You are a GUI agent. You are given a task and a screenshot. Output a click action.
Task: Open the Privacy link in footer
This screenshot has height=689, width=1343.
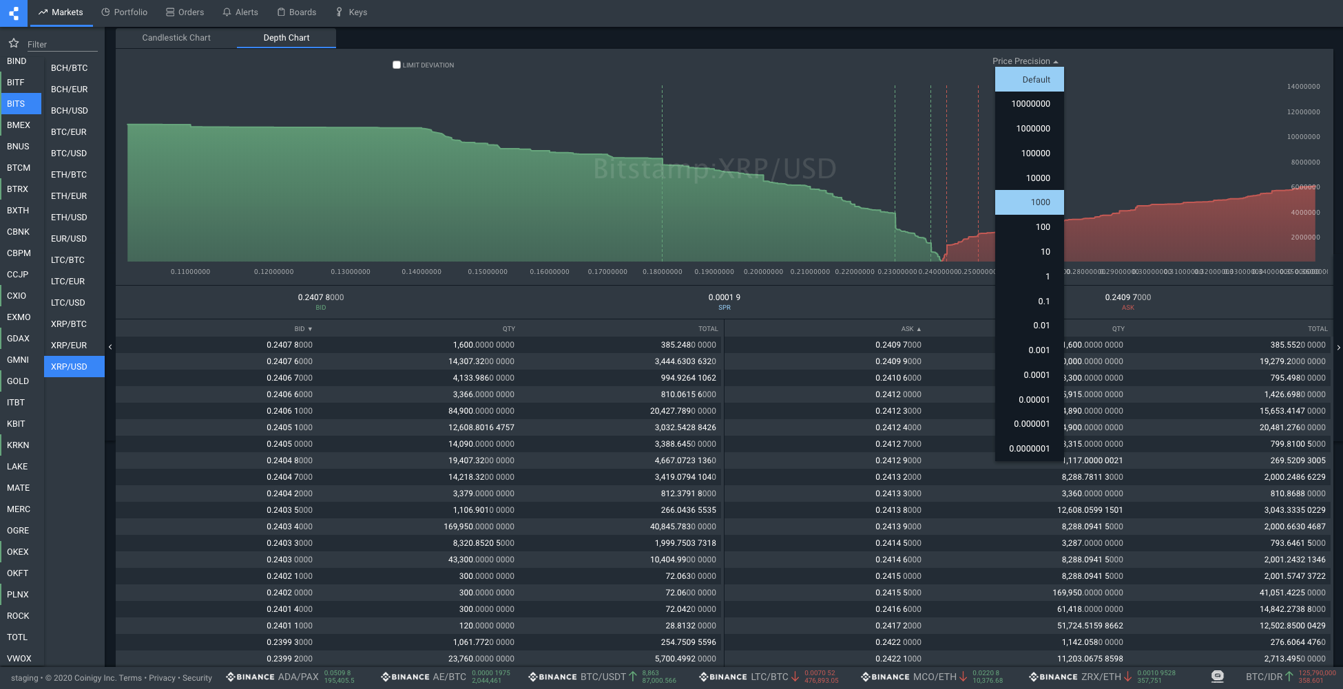[162, 678]
